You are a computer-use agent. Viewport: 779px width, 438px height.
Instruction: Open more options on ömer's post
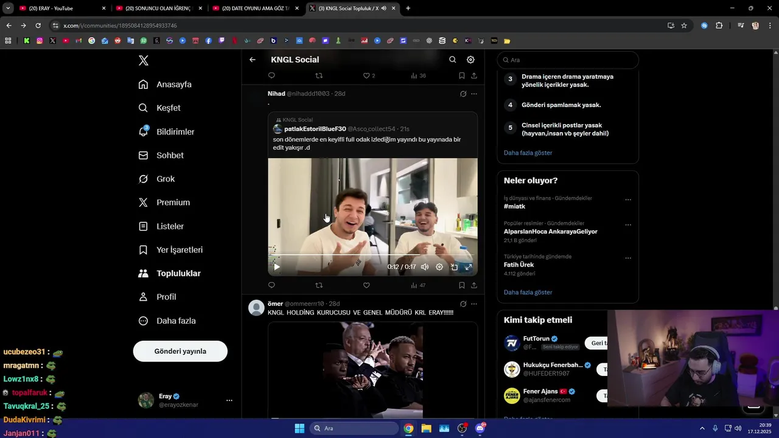[x=474, y=304]
